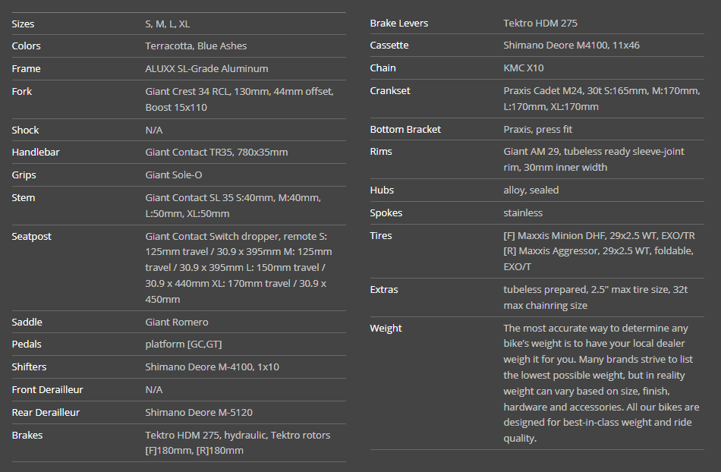721x472 pixels.
Task: Click the platform [GC,GT] pedals value
Action: pos(184,345)
